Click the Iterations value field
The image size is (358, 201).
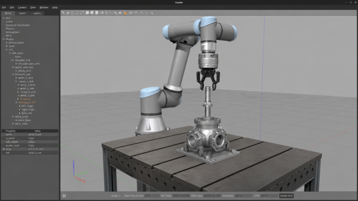tap(243, 196)
